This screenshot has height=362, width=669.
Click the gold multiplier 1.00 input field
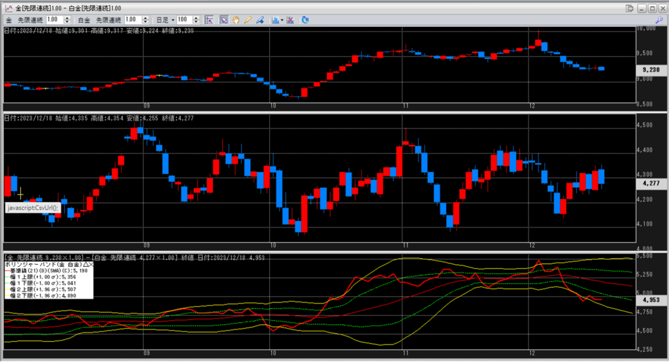[x=52, y=20]
